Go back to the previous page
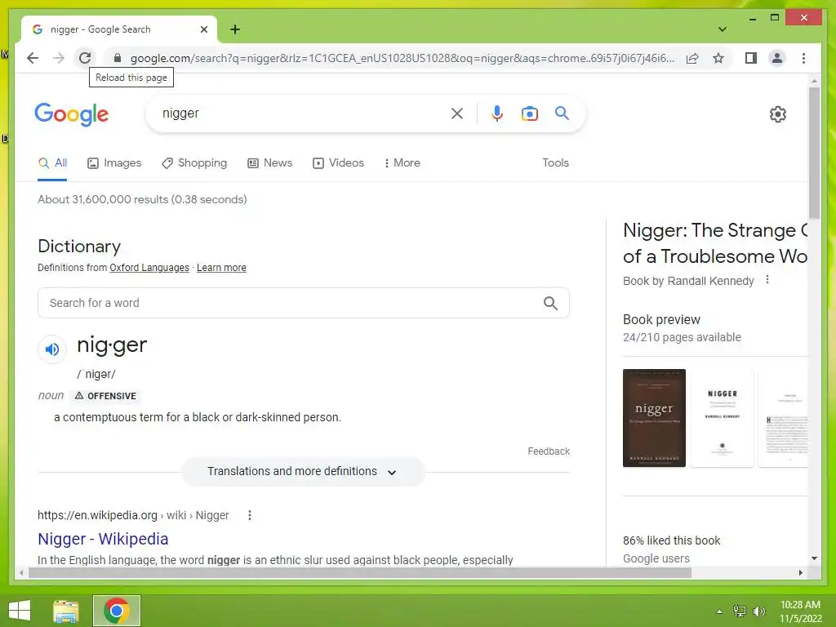This screenshot has height=627, width=836. (x=33, y=58)
